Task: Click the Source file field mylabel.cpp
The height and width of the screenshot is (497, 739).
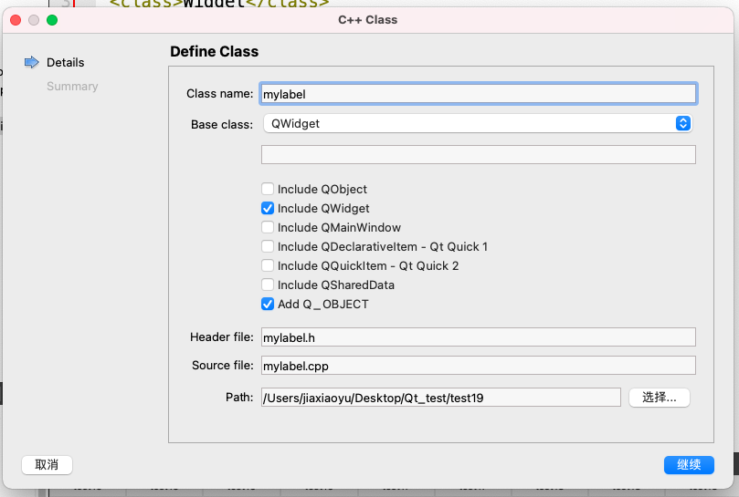Action: [x=479, y=365]
